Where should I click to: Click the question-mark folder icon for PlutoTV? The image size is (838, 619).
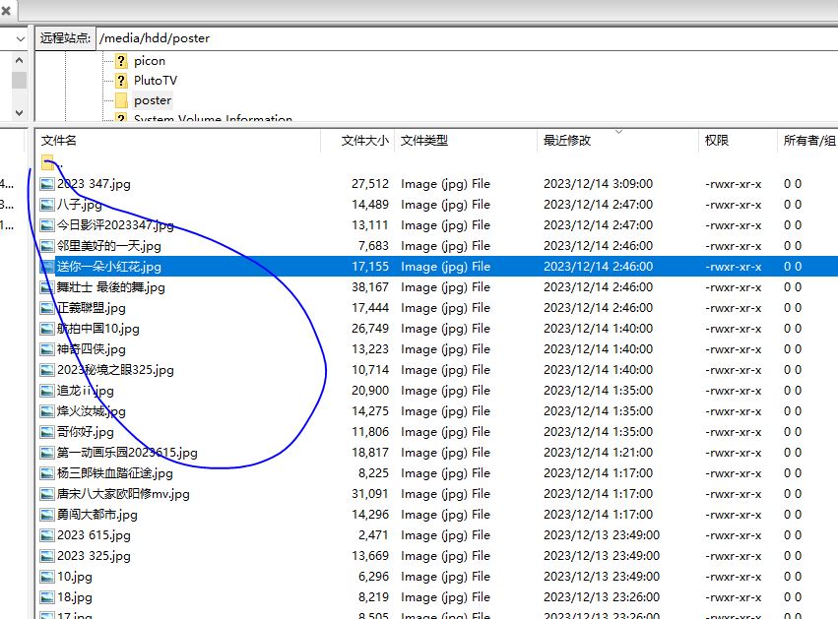[121, 81]
